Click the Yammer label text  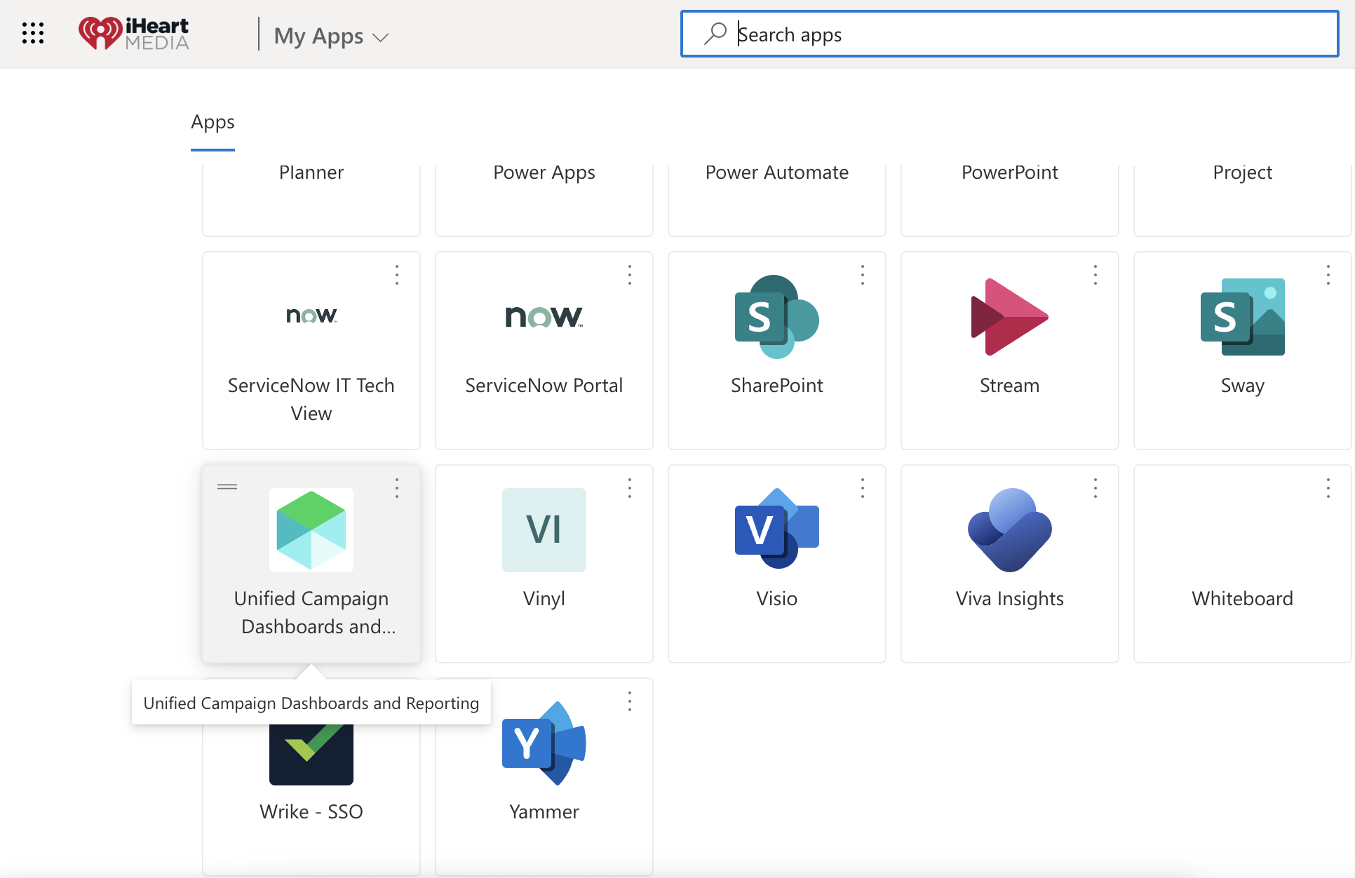click(x=544, y=812)
